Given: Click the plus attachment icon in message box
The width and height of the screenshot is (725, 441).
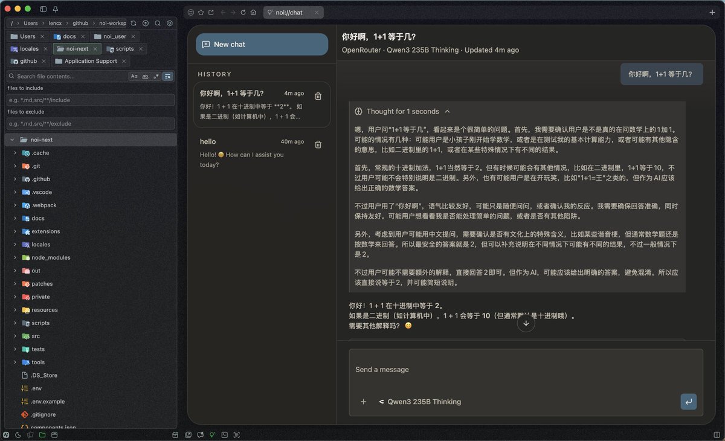Looking at the screenshot, I should pyautogui.click(x=363, y=402).
